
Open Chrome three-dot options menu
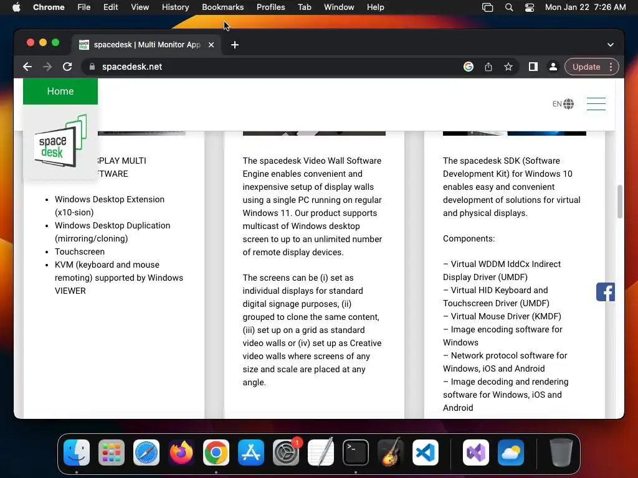click(x=611, y=67)
